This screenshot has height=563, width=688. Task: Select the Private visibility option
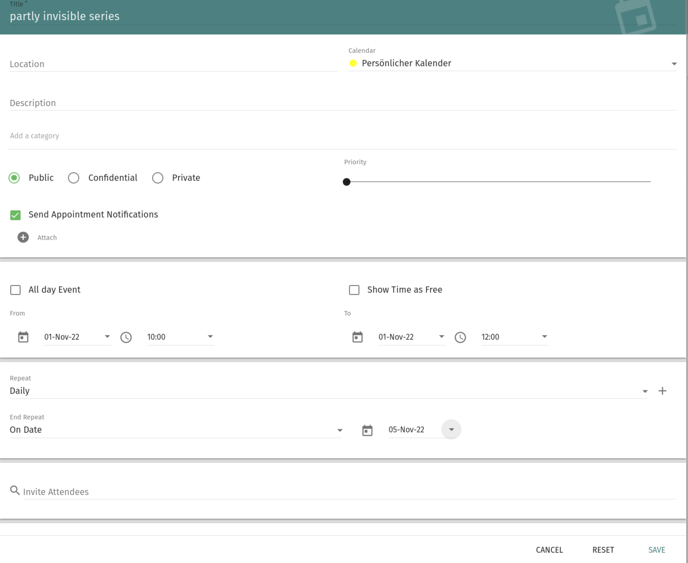[158, 178]
